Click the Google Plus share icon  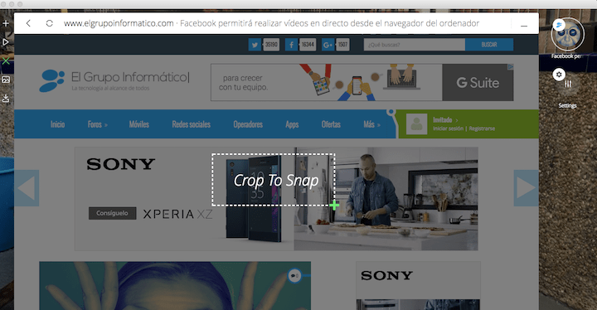(328, 45)
